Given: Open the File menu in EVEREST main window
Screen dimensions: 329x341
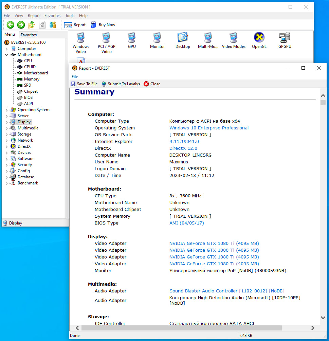Looking at the screenshot, I should (x=7, y=16).
